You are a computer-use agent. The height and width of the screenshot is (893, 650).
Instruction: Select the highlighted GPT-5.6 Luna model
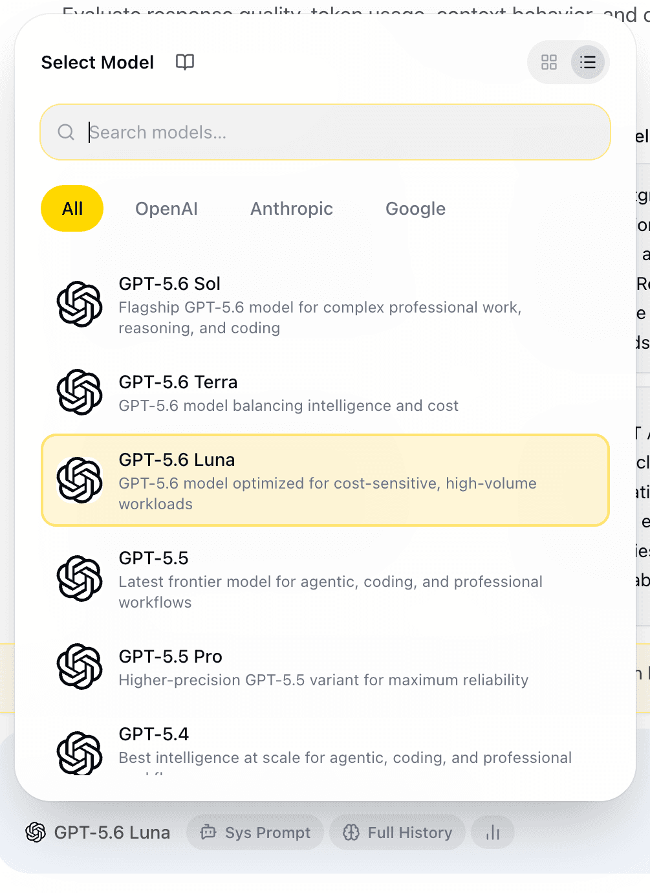coord(325,480)
